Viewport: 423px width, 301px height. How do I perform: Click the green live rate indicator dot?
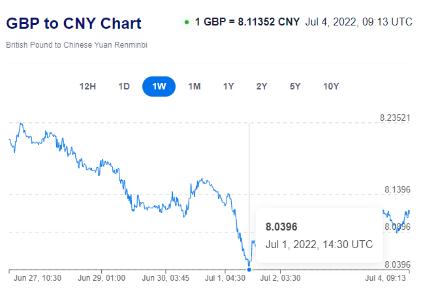[187, 22]
